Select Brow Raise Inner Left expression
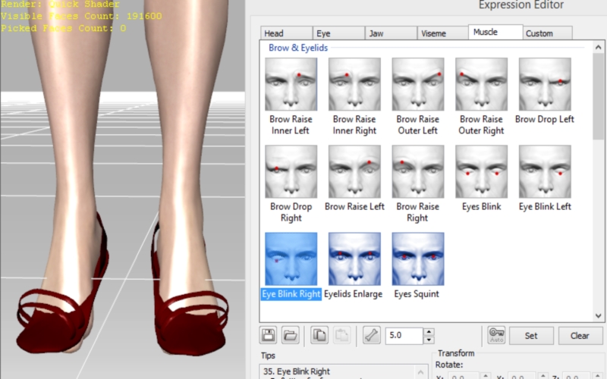The height and width of the screenshot is (379, 607). click(291, 85)
